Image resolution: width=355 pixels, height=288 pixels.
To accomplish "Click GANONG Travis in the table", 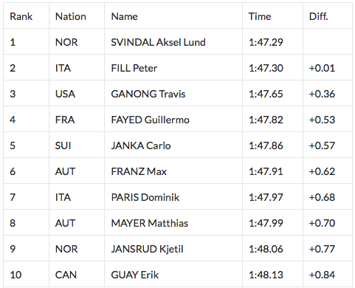I will click(x=148, y=94).
